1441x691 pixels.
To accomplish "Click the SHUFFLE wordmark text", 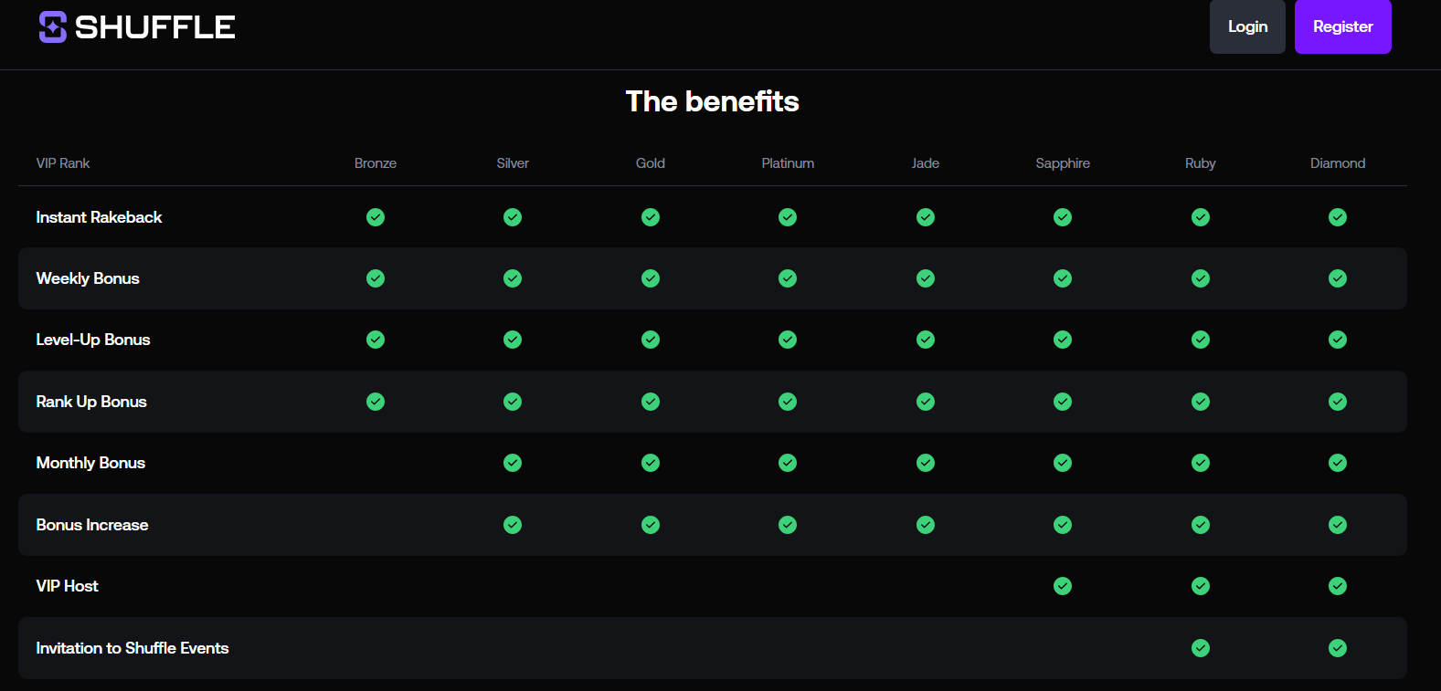I will [155, 27].
